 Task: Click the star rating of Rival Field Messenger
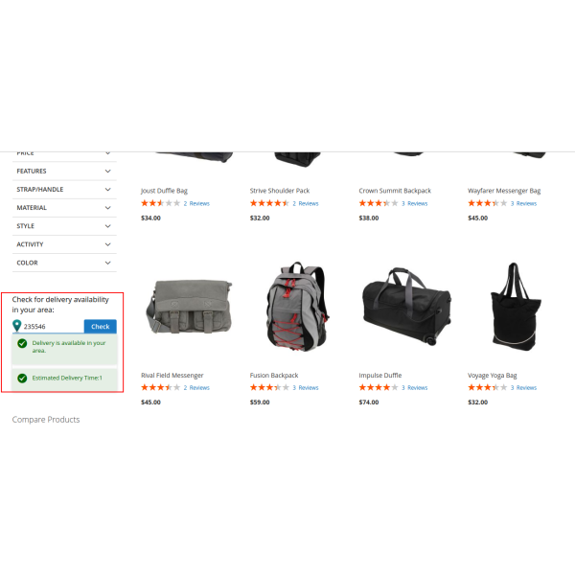[x=160, y=387]
